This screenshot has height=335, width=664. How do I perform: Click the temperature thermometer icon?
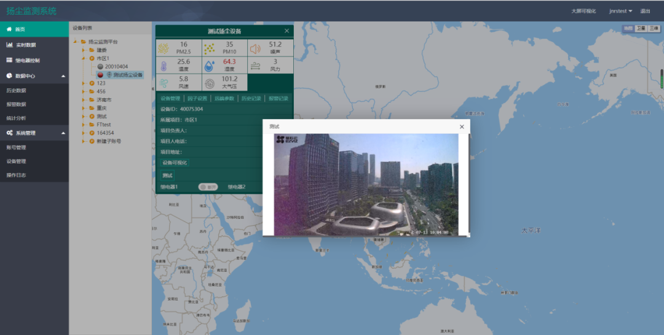[x=164, y=66]
